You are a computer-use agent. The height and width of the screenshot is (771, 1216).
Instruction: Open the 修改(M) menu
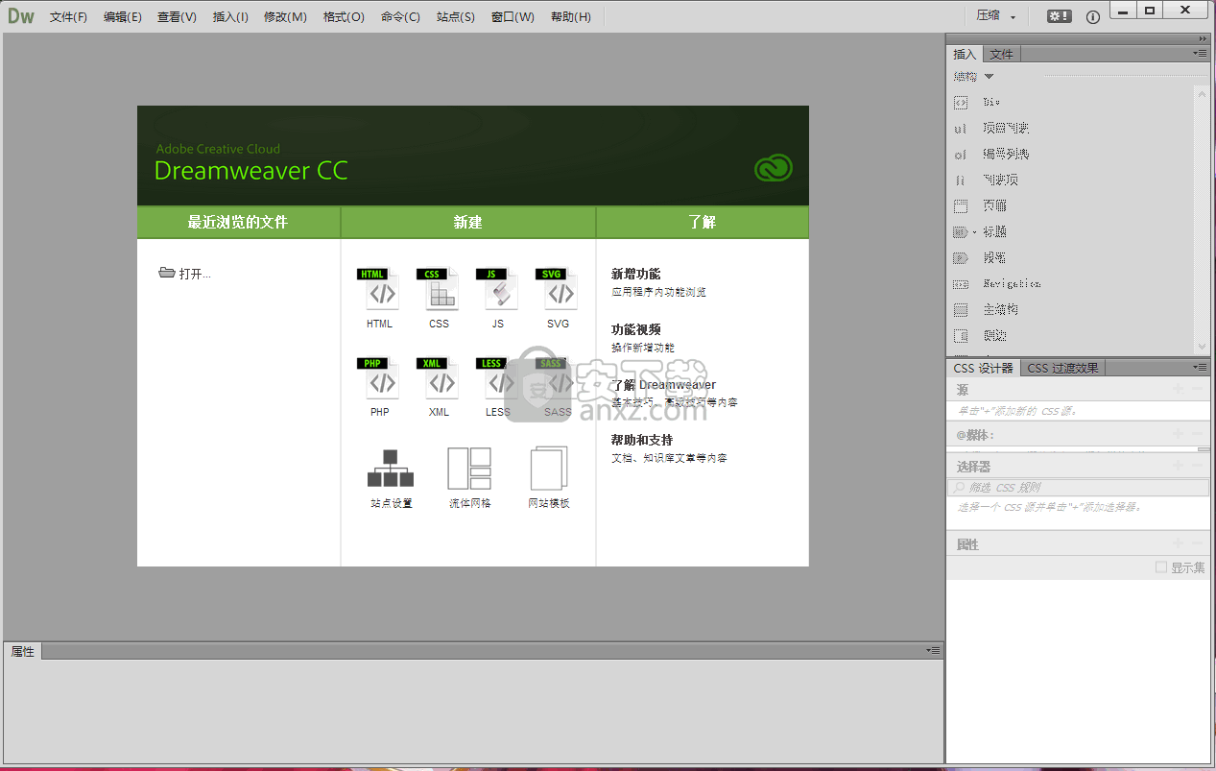tap(285, 17)
